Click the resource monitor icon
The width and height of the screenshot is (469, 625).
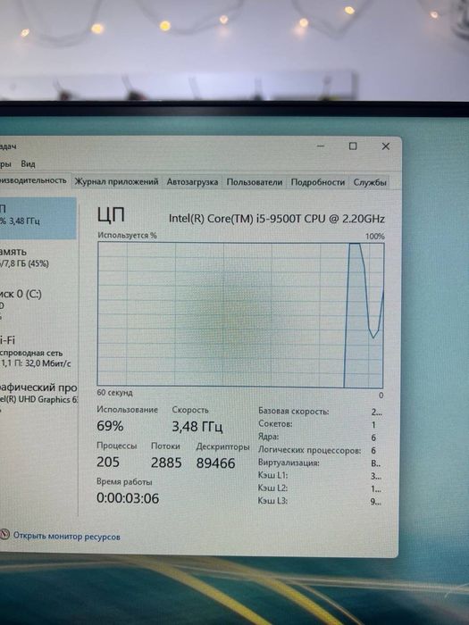tap(4, 535)
